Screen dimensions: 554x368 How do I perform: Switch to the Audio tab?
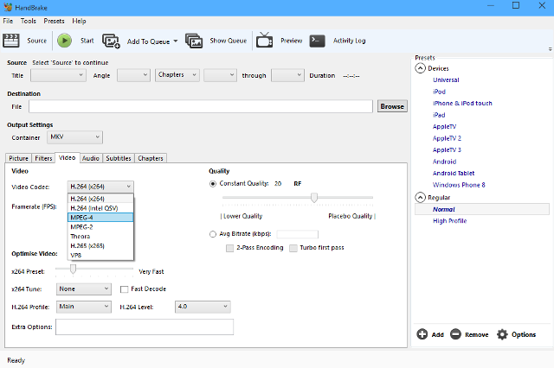[90, 158]
